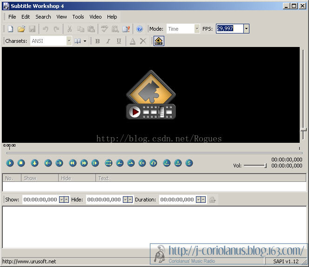
Task: Rewind the video
Action: (x=73, y=163)
